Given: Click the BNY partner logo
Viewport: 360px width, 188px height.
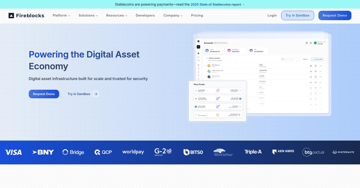Looking at the screenshot, I should (x=43, y=152).
